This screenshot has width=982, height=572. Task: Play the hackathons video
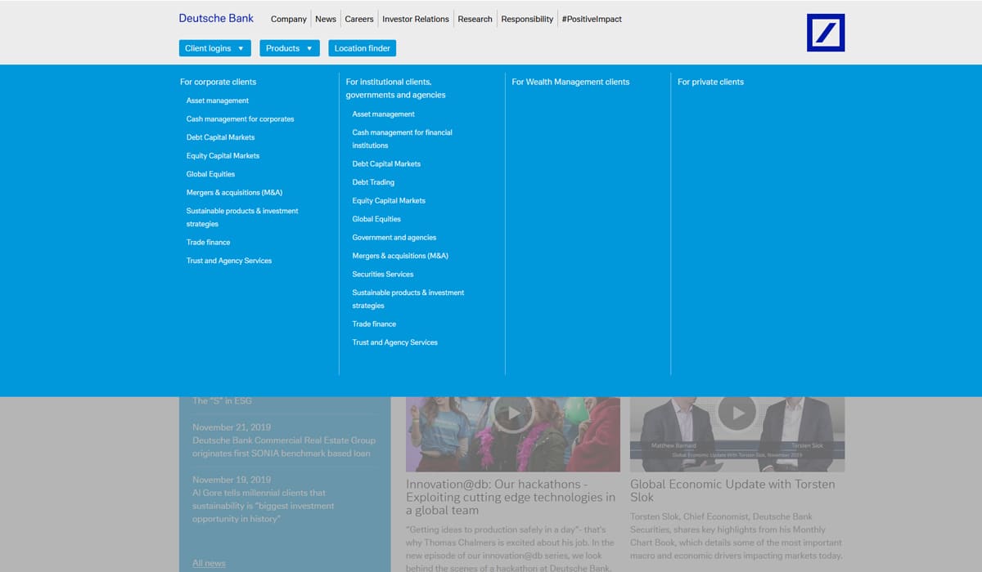[513, 413]
